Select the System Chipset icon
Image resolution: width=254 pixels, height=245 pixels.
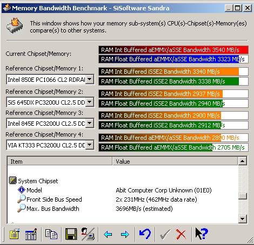coord(12,180)
